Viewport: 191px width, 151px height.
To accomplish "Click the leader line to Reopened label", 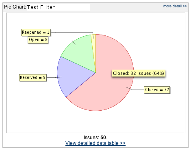I will [72, 33].
